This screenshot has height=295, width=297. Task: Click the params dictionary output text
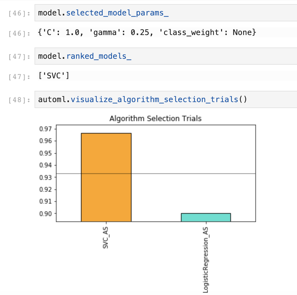point(147,32)
